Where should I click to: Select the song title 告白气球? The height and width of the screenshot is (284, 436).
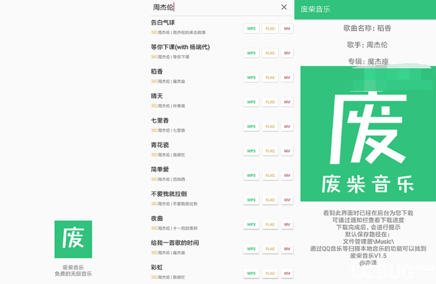point(163,22)
